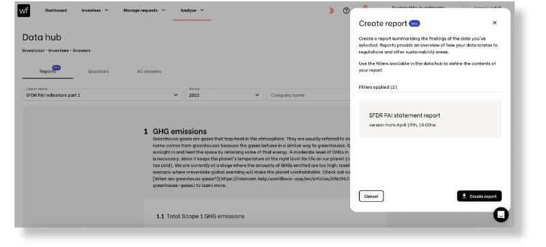Open the chat support bubble icon

click(501, 215)
